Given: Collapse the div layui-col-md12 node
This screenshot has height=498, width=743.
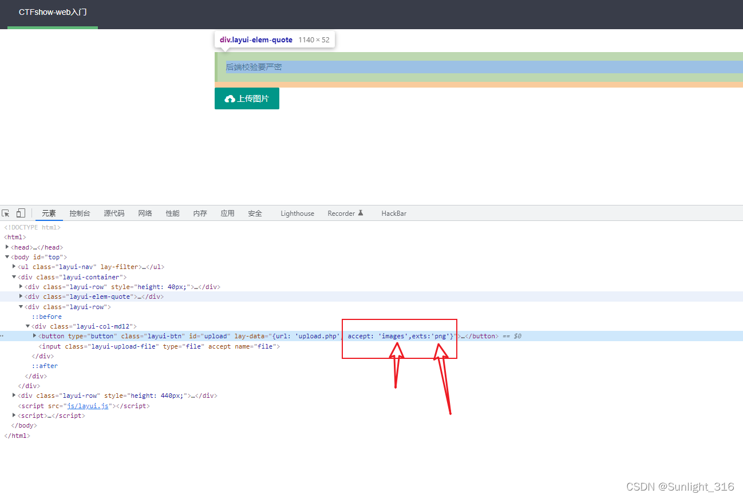Looking at the screenshot, I should click(x=27, y=326).
